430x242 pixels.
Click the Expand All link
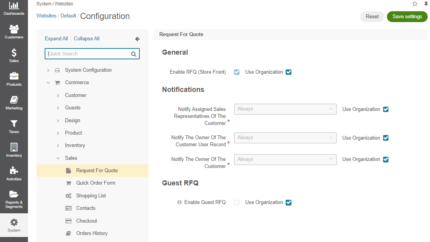click(56, 39)
